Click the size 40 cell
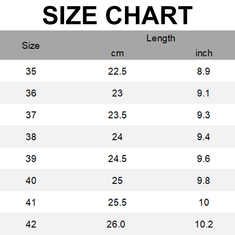 [31, 180]
